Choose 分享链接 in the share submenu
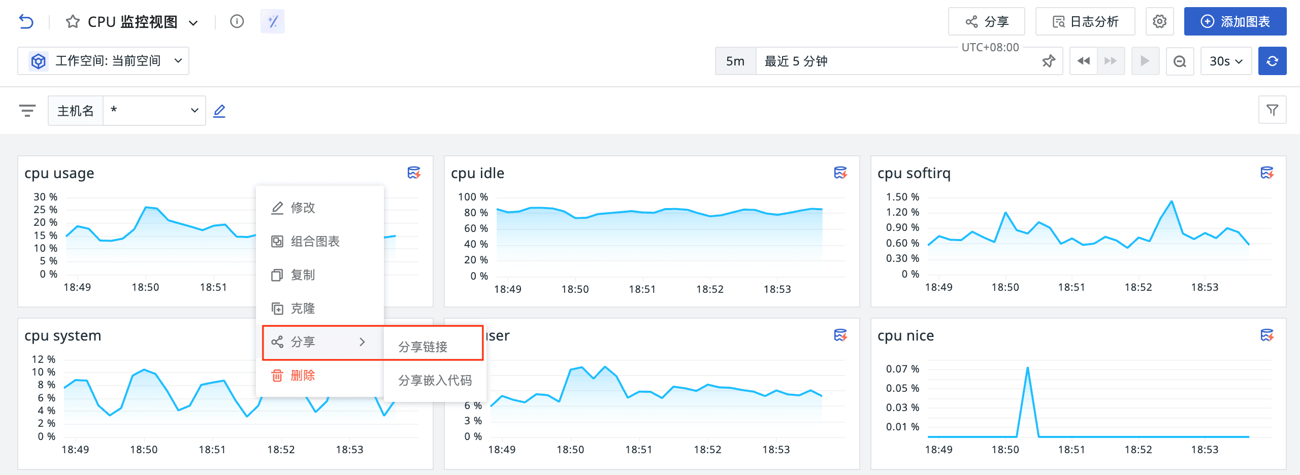The width and height of the screenshot is (1300, 475). coord(422,347)
